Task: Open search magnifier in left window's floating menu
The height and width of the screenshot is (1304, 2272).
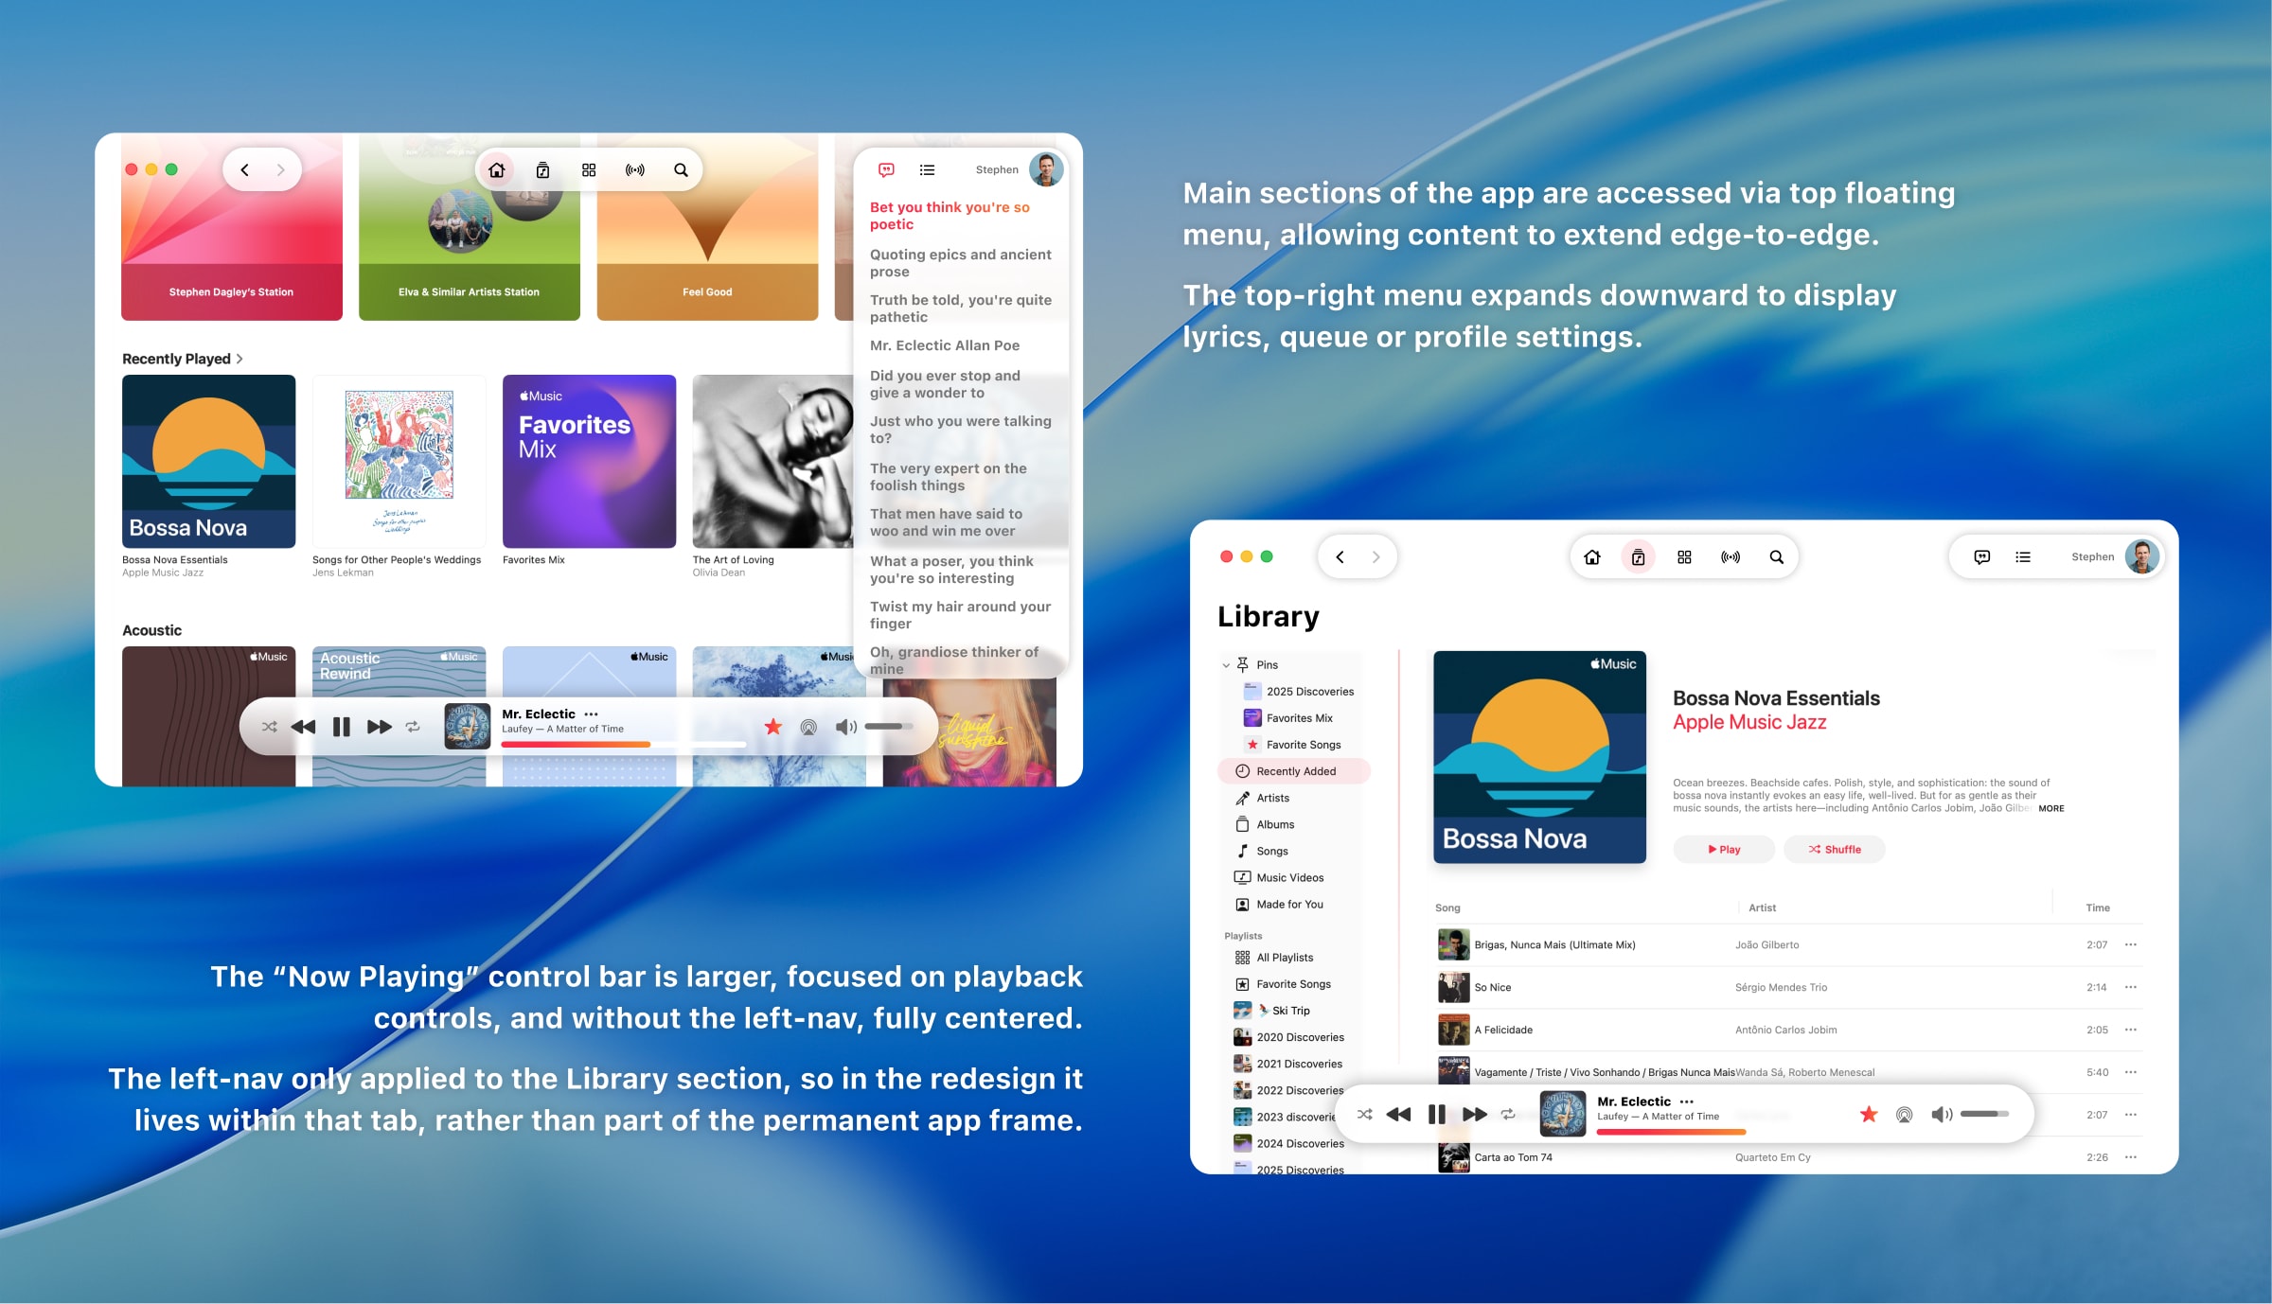Action: pos(681,170)
